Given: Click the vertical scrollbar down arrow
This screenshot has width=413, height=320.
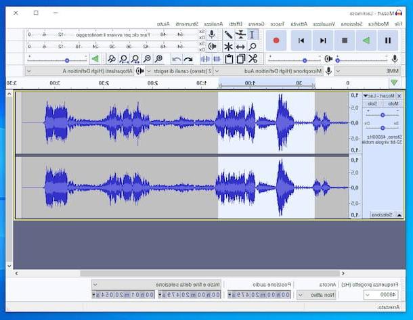Looking at the screenshot, I should 9,266.
